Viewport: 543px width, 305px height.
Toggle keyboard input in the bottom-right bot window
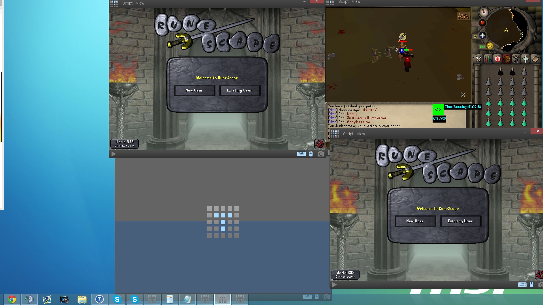point(522,285)
